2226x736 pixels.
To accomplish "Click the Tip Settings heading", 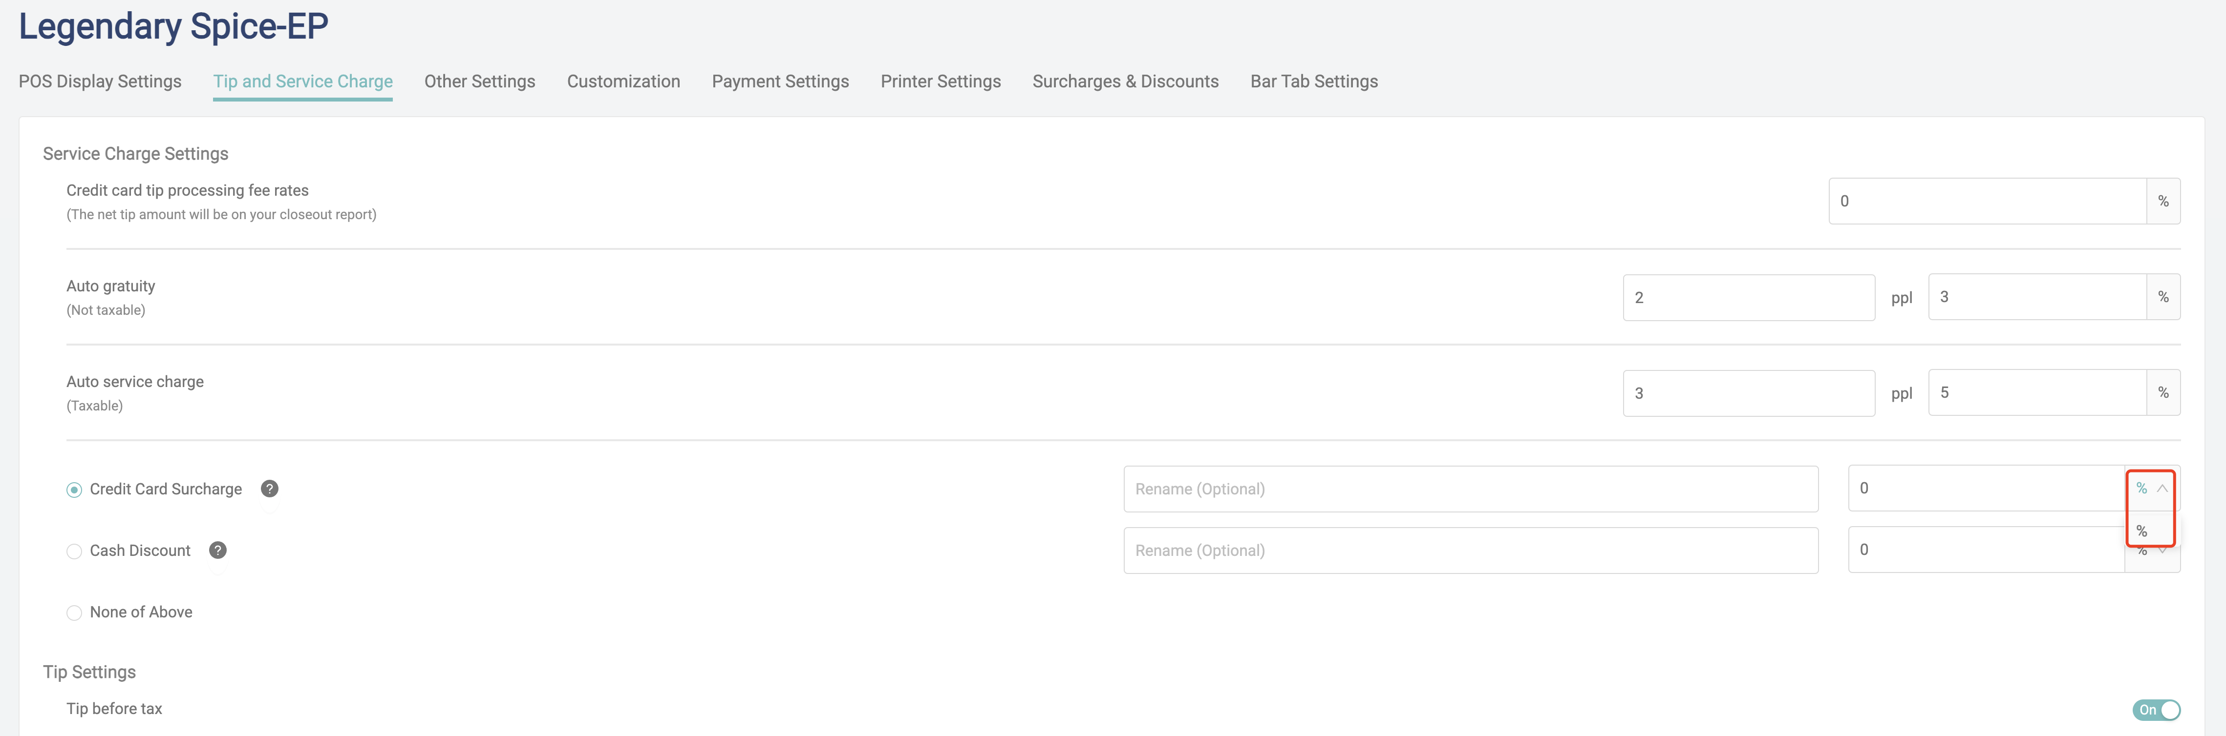I will tap(90, 672).
